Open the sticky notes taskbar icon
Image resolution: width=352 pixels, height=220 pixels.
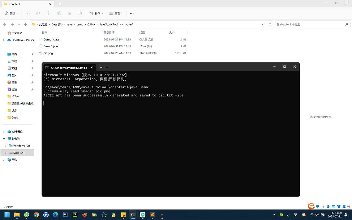123,215
